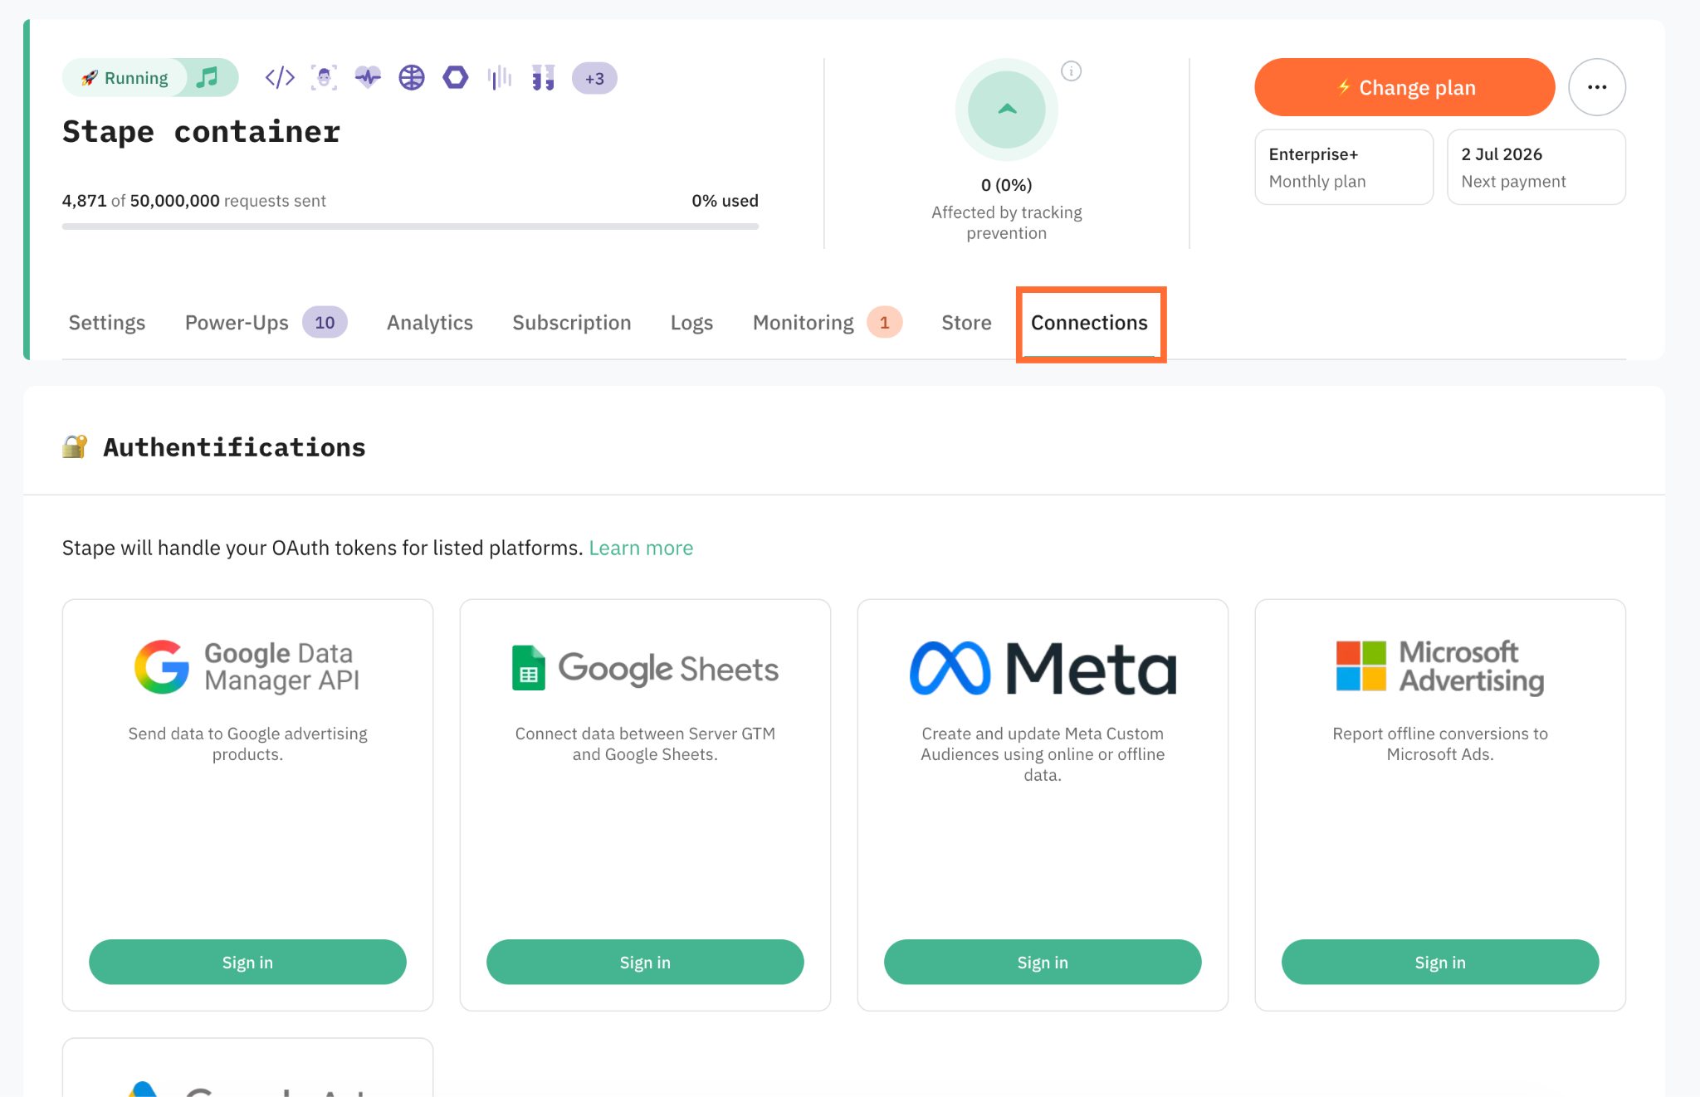
Task: Click the Change plan button
Action: pos(1404,87)
